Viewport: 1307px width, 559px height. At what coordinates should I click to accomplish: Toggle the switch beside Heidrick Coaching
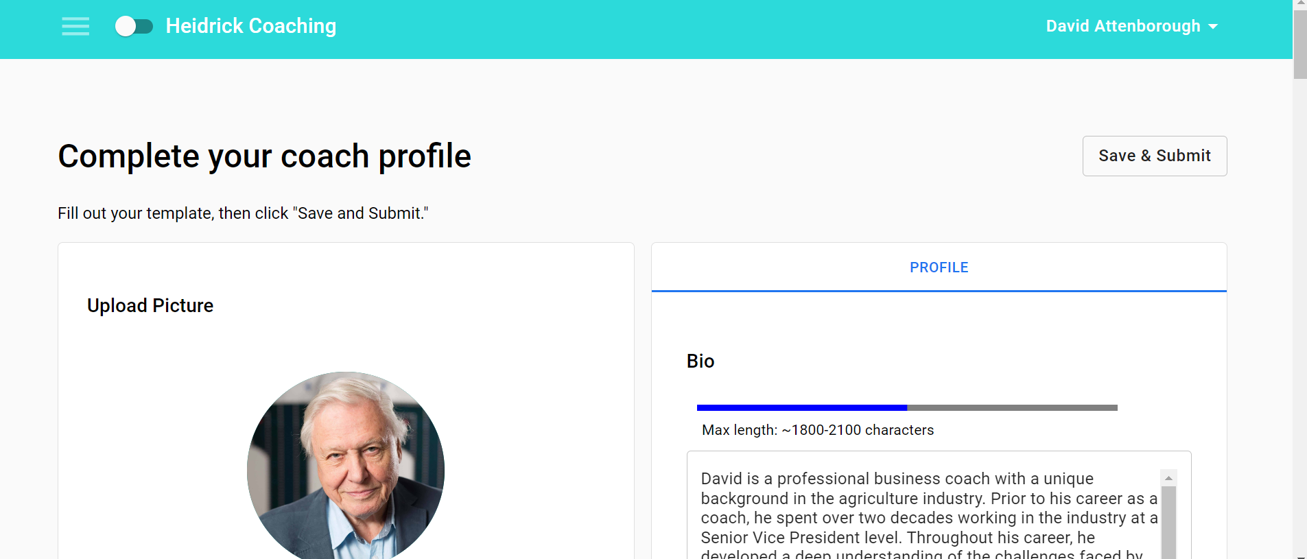click(134, 26)
